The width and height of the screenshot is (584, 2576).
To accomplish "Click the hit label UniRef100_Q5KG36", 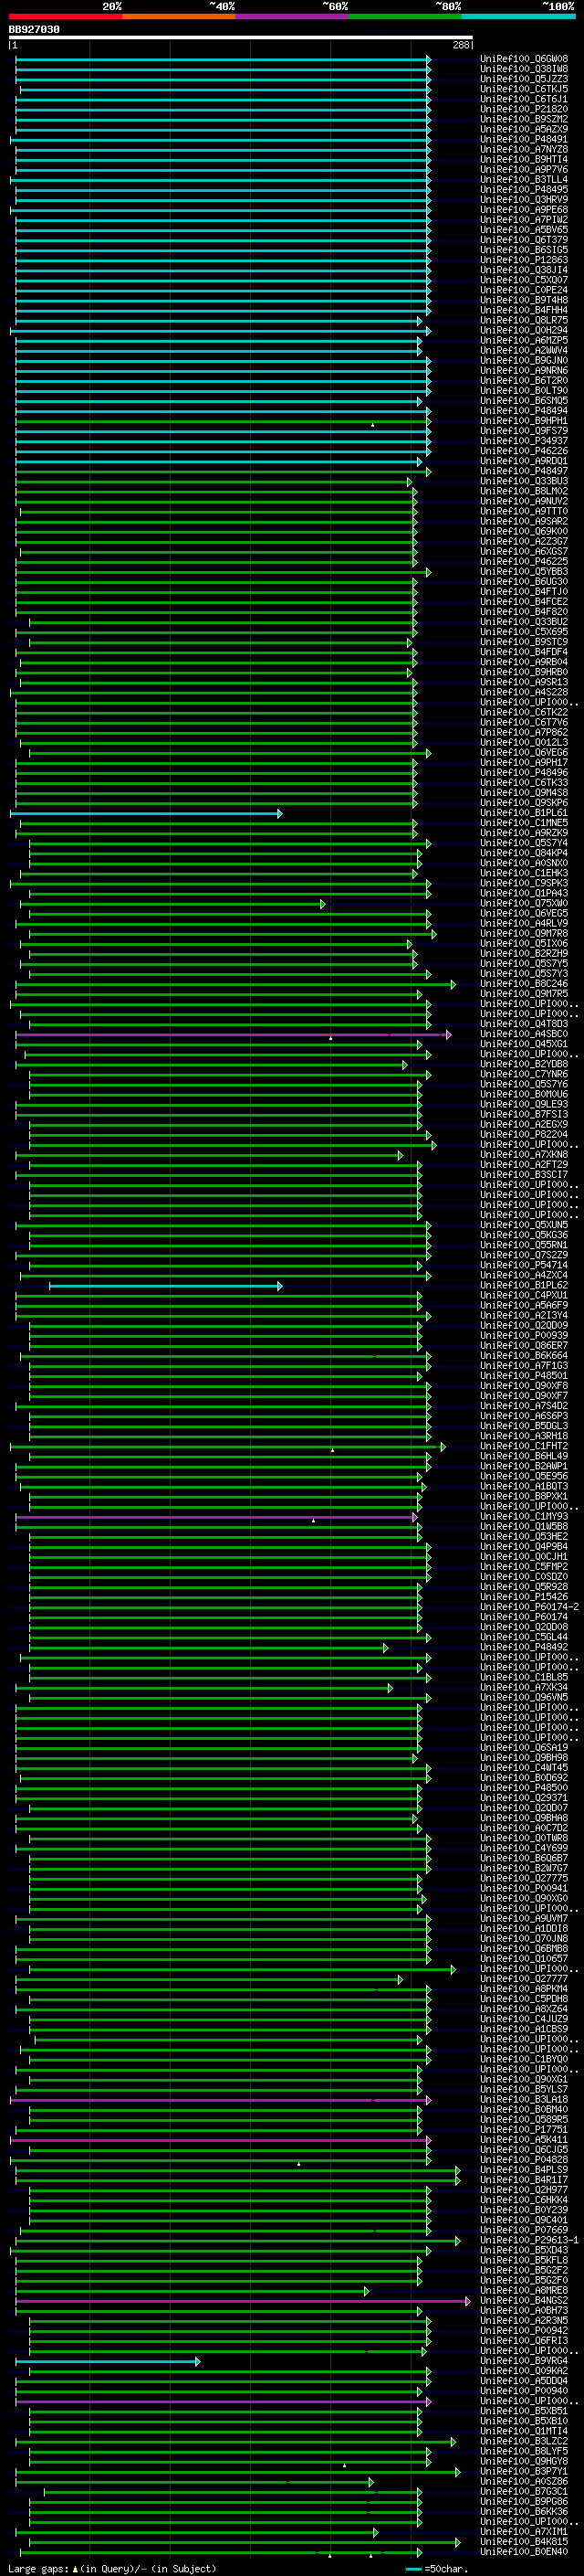I will pyautogui.click(x=524, y=1235).
